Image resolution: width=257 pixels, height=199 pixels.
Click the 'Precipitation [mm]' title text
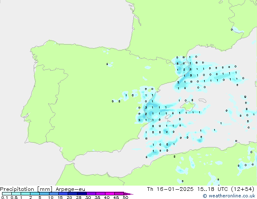(26, 189)
